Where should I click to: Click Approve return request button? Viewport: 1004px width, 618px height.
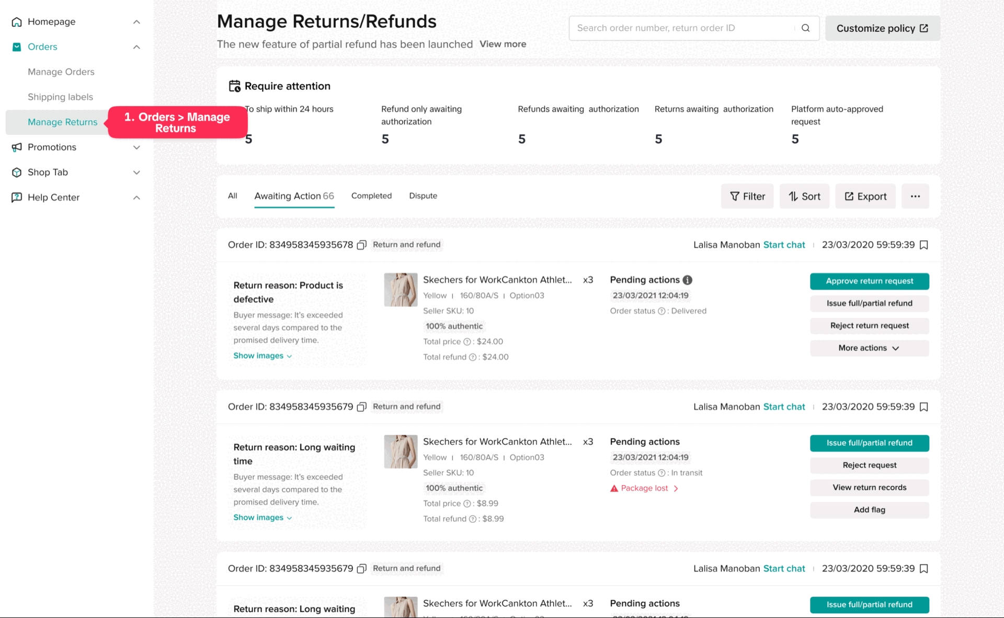click(x=869, y=281)
